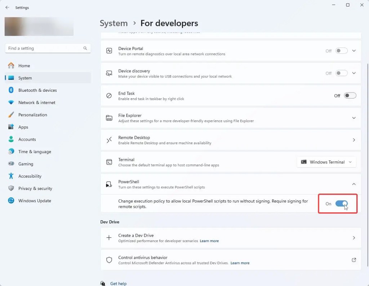Viewport: 369px width, 286px height.
Task: Enable End Task in taskbar toggle
Action: [350, 95]
